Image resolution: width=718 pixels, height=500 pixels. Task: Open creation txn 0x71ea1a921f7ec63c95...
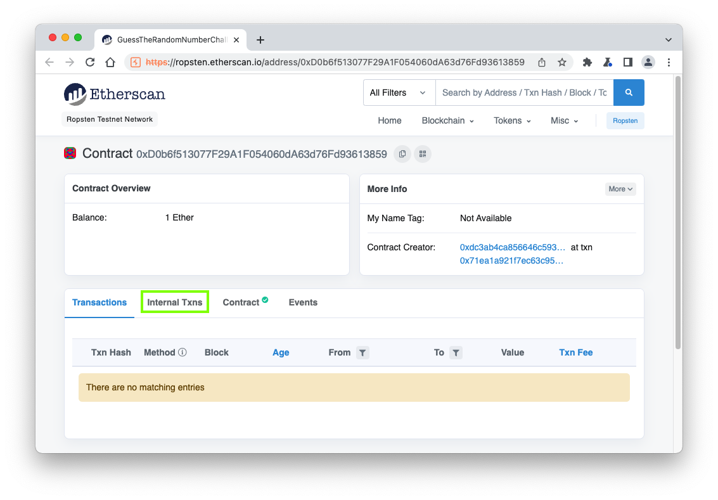point(511,260)
